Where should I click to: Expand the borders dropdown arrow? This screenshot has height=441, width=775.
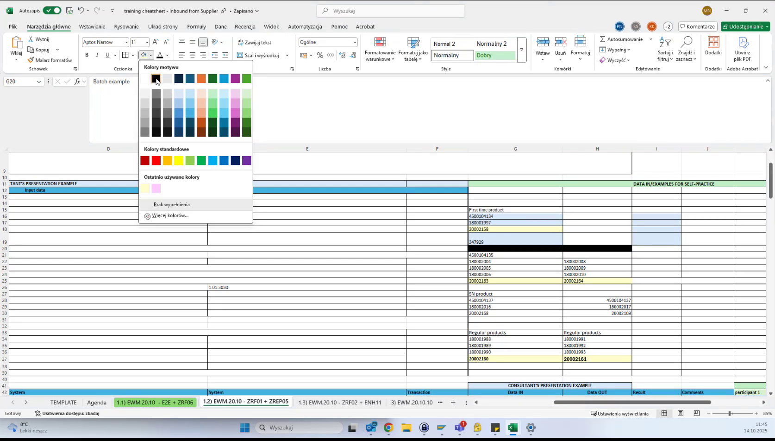point(133,55)
